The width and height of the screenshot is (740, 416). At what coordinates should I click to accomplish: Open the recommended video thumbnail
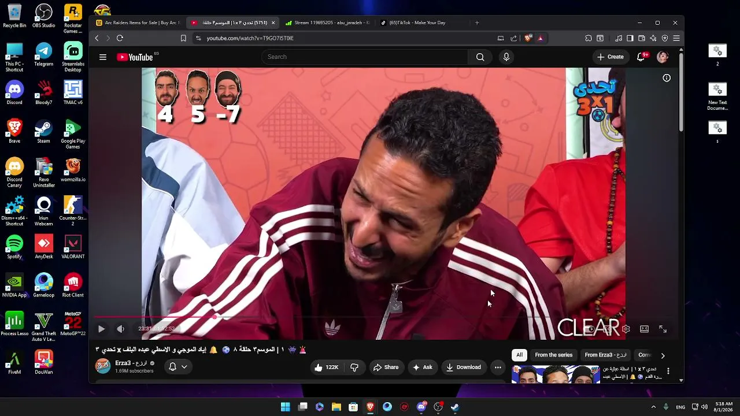[x=556, y=374]
